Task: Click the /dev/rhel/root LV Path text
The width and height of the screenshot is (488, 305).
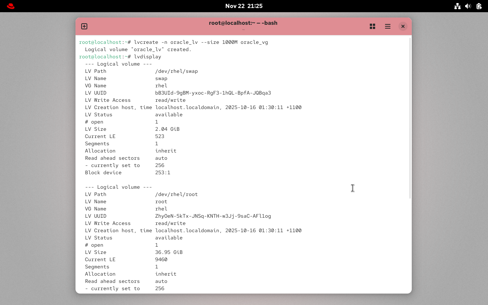Action: click(177, 194)
